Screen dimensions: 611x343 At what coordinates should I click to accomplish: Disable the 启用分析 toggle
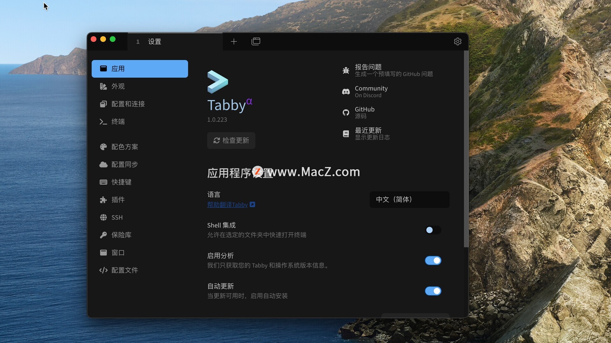pyautogui.click(x=433, y=260)
